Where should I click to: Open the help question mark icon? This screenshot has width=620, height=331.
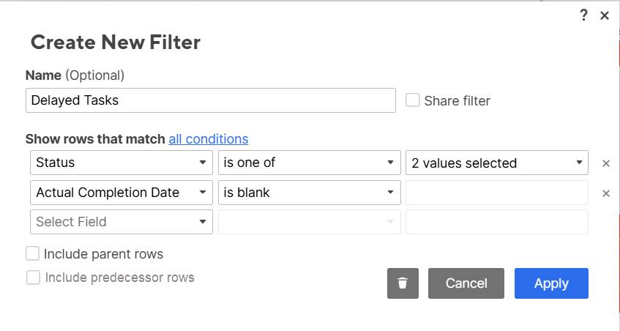coord(583,15)
